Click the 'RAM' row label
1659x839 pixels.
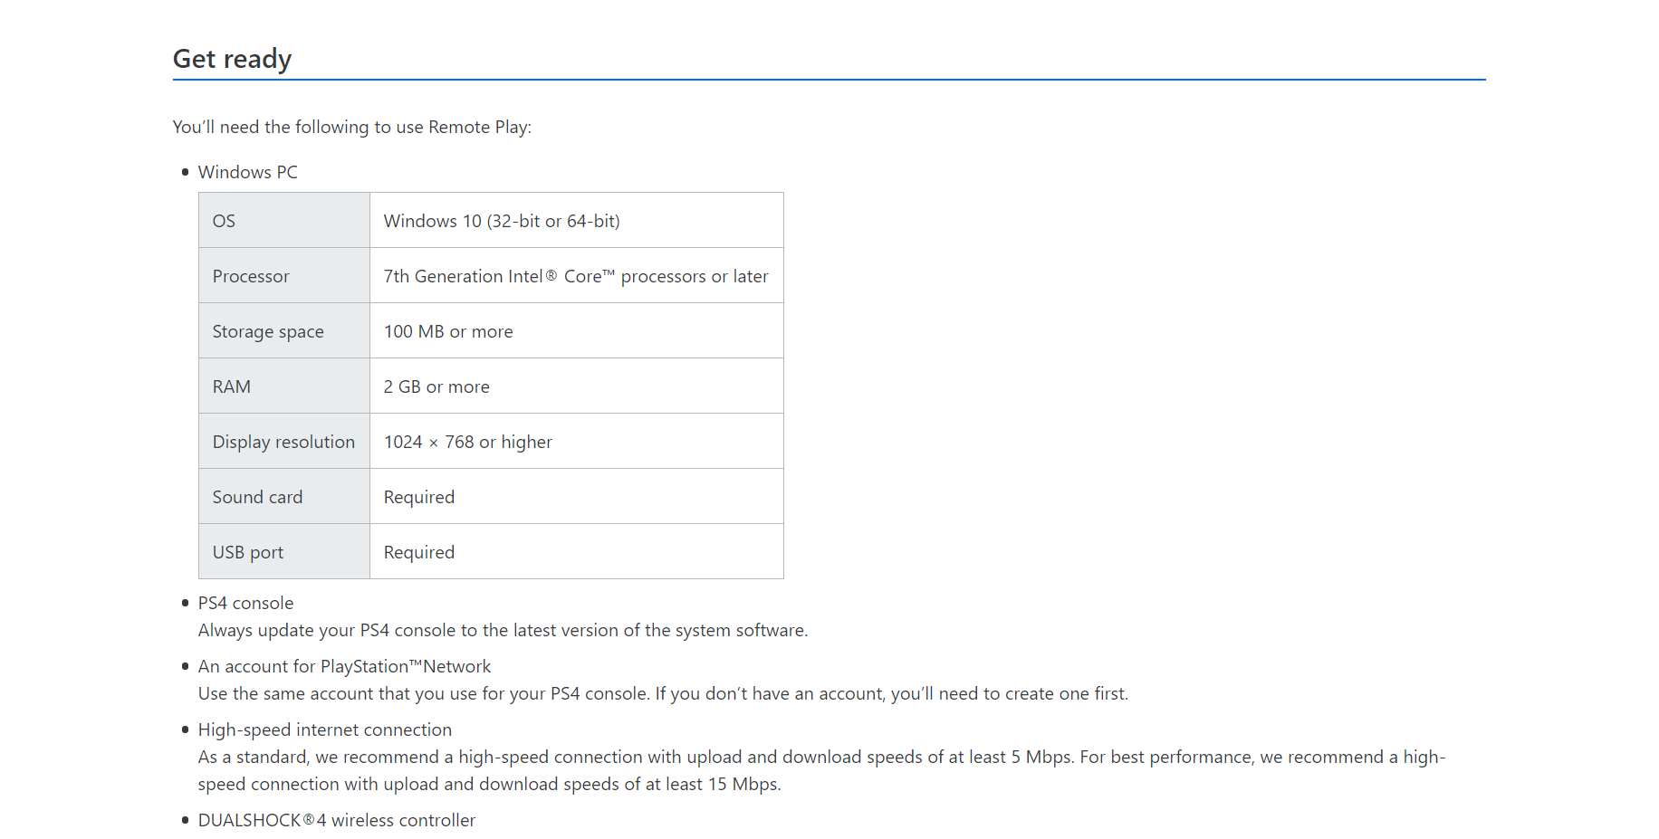pos(232,387)
